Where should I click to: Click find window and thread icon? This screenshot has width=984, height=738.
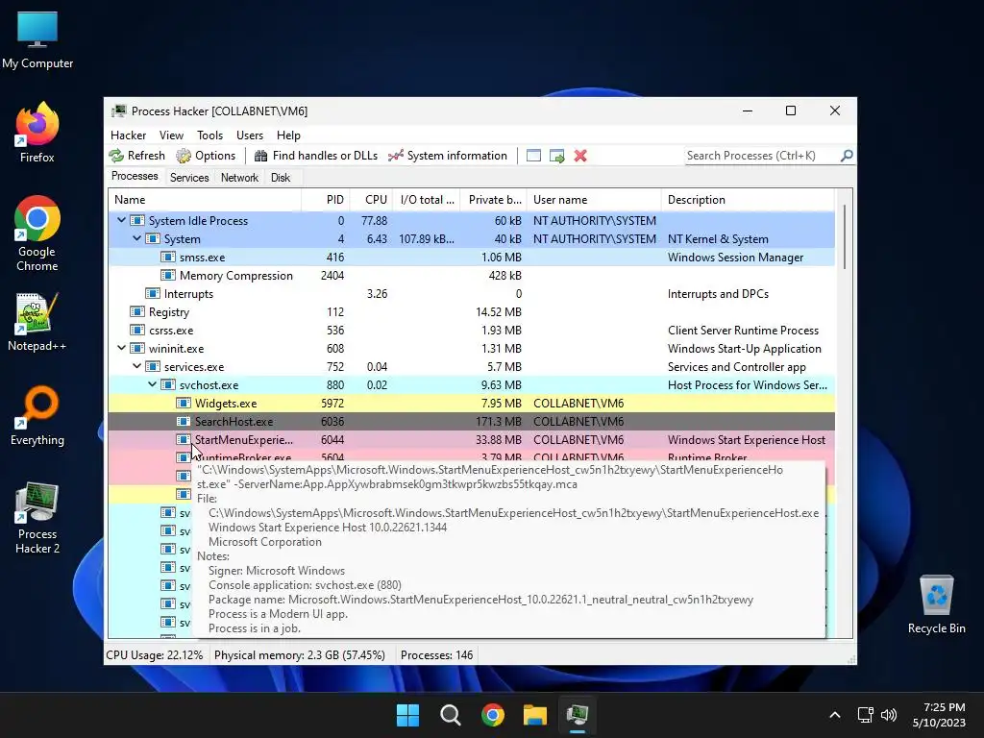tap(556, 156)
